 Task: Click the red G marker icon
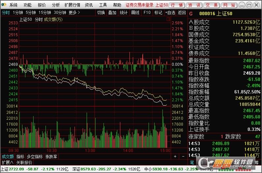coord(191,14)
